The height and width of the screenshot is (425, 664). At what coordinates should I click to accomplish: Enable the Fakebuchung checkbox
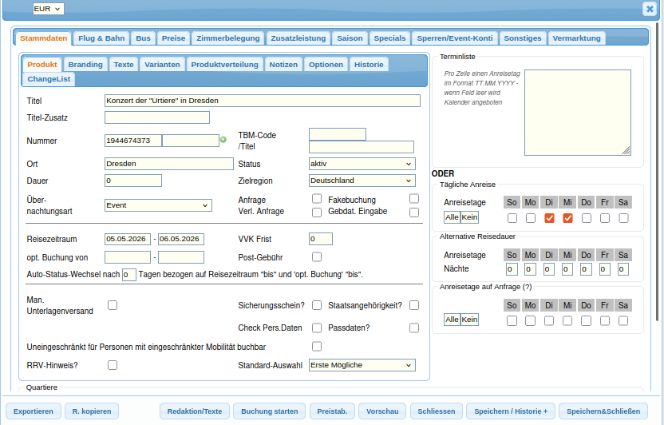tap(414, 199)
